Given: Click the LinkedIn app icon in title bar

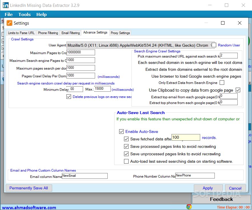Looking at the screenshot, I should pos(6,5).
